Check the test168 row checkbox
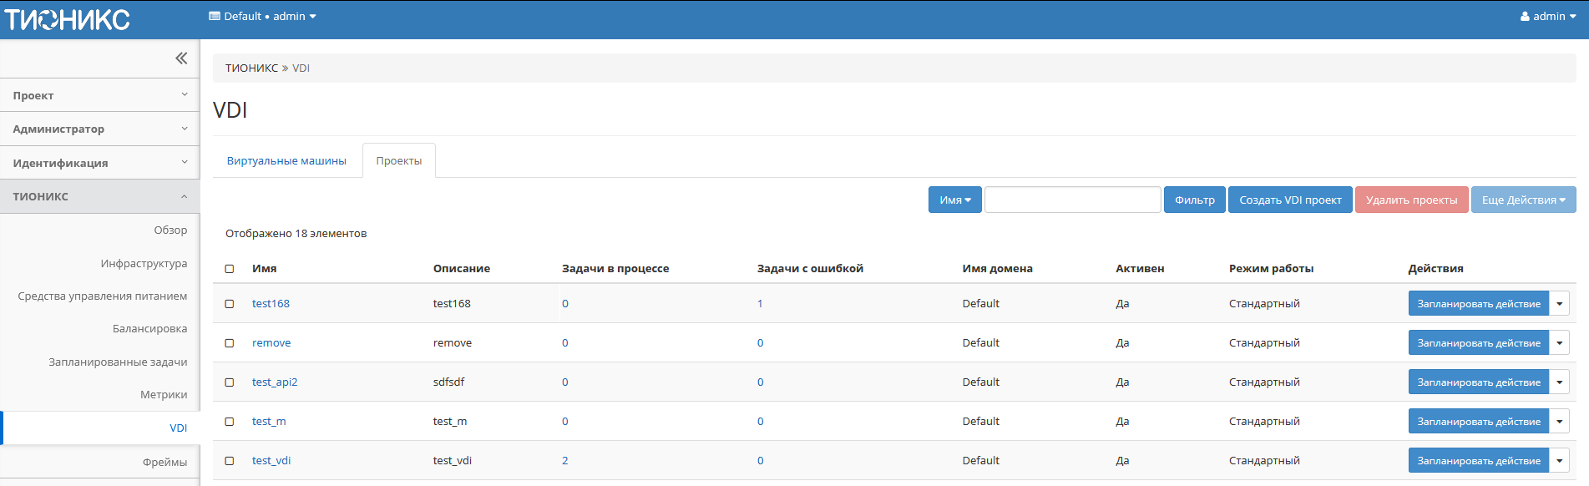Image resolution: width=1589 pixels, height=486 pixels. pos(230,304)
